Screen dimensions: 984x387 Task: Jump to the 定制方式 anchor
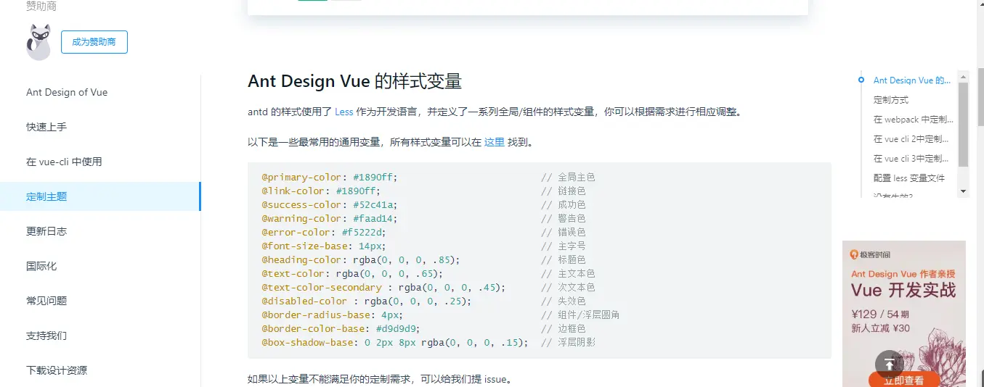click(891, 100)
